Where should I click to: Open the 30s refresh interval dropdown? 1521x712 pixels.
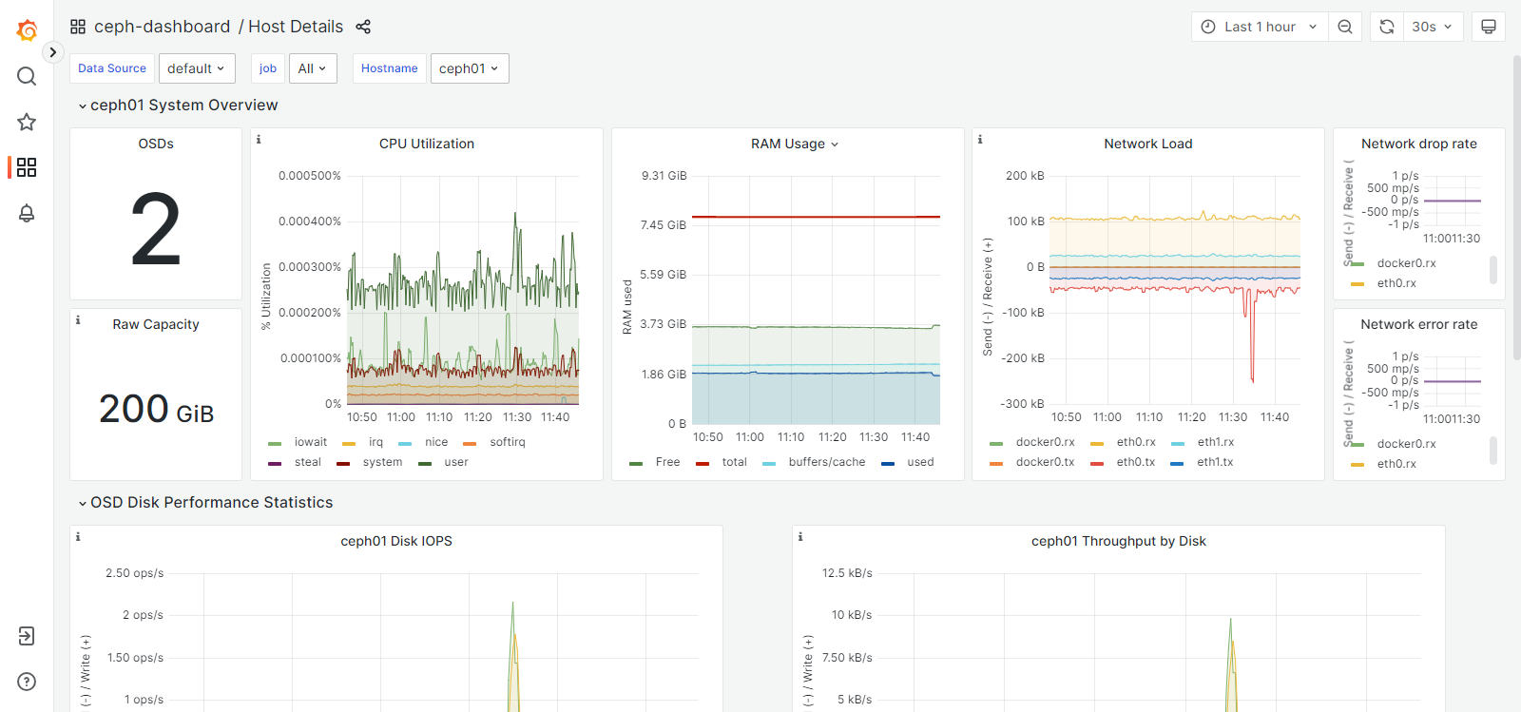point(1432,27)
